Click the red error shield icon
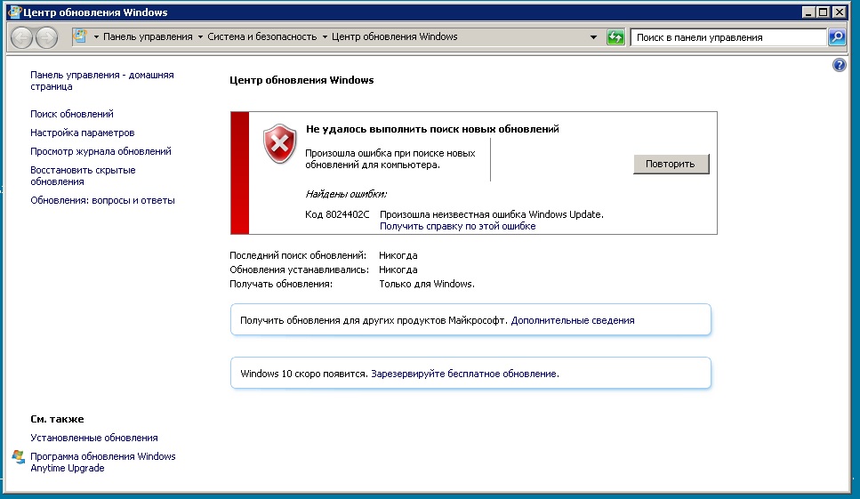 coord(280,144)
